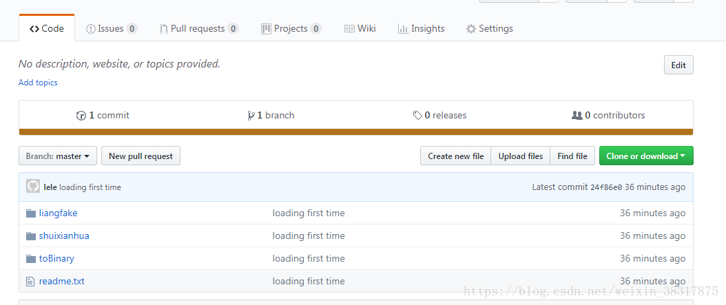
Task: Click header commit message loading first time
Action: coord(90,187)
